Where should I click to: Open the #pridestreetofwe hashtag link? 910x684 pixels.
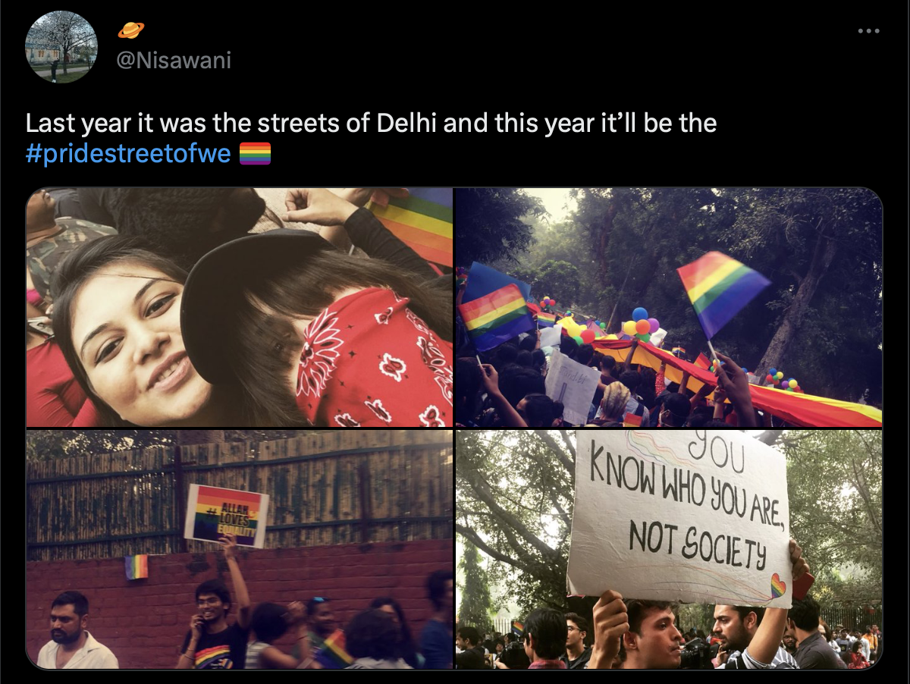(128, 154)
